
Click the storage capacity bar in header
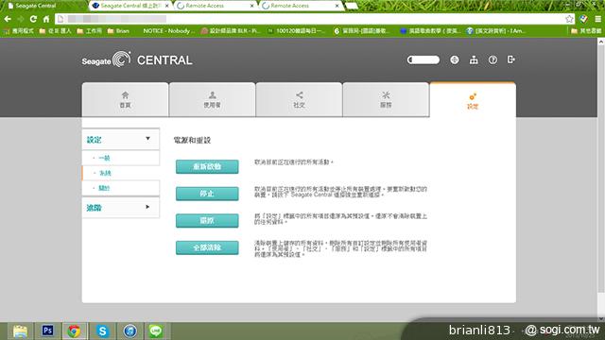click(x=423, y=59)
